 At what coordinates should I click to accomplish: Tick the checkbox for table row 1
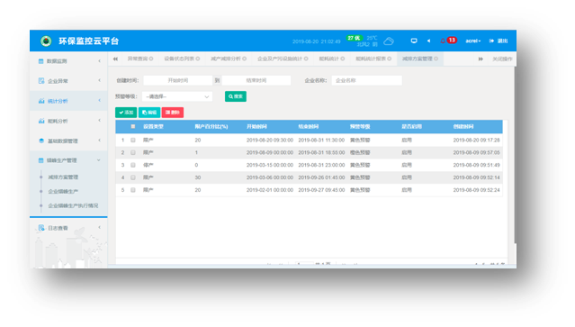coord(133,141)
